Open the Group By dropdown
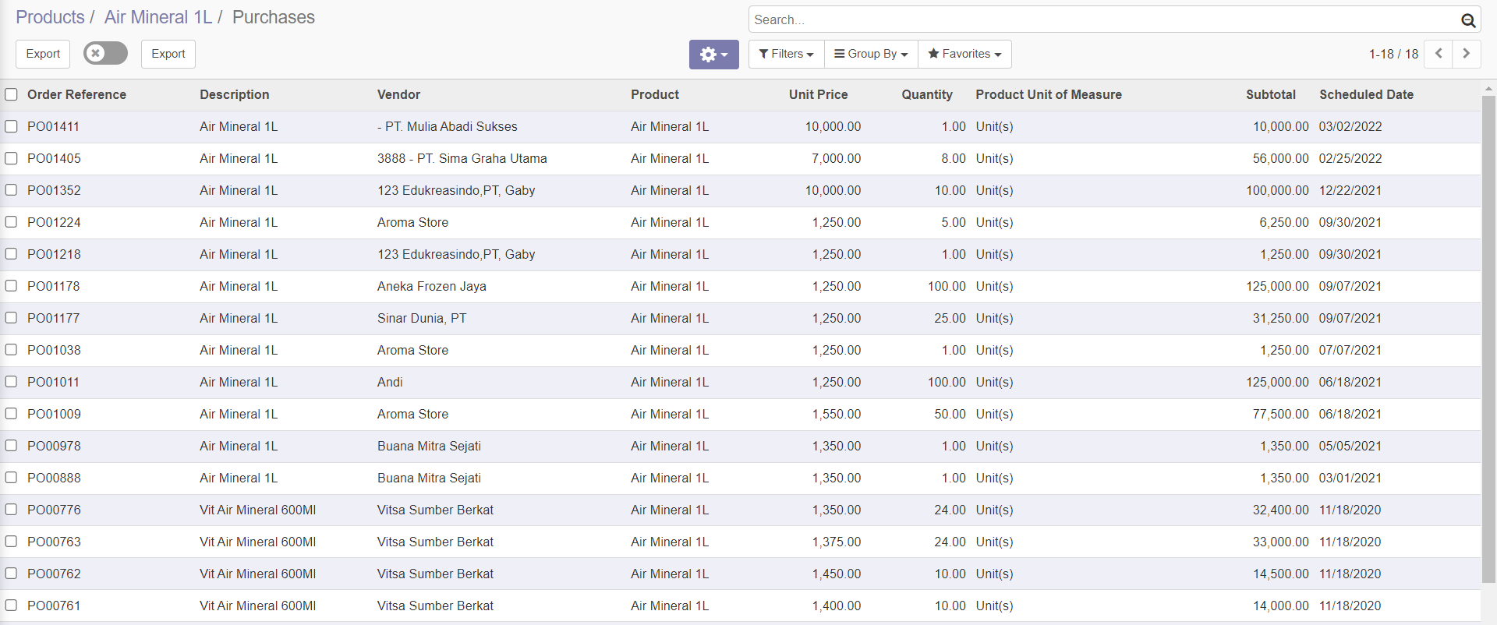1497x625 pixels. [x=871, y=54]
